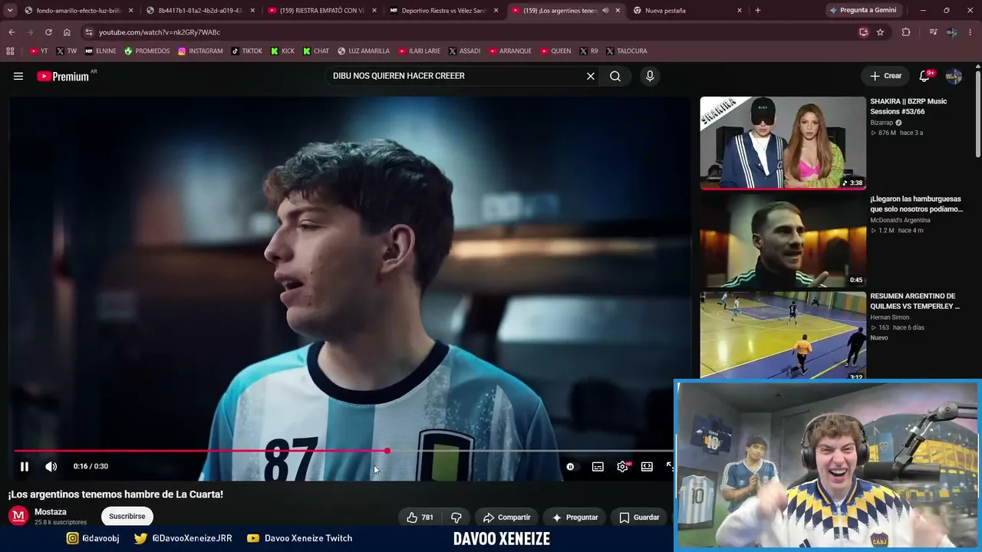This screenshot has height=552, width=982.
Task: Open the ASSADI bookmark
Action: coord(464,51)
